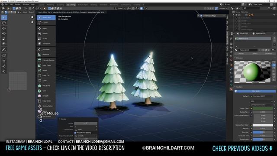This screenshot has width=277, height=156.
Task: Open the Orientation View dropdown
Action: click(86, 130)
